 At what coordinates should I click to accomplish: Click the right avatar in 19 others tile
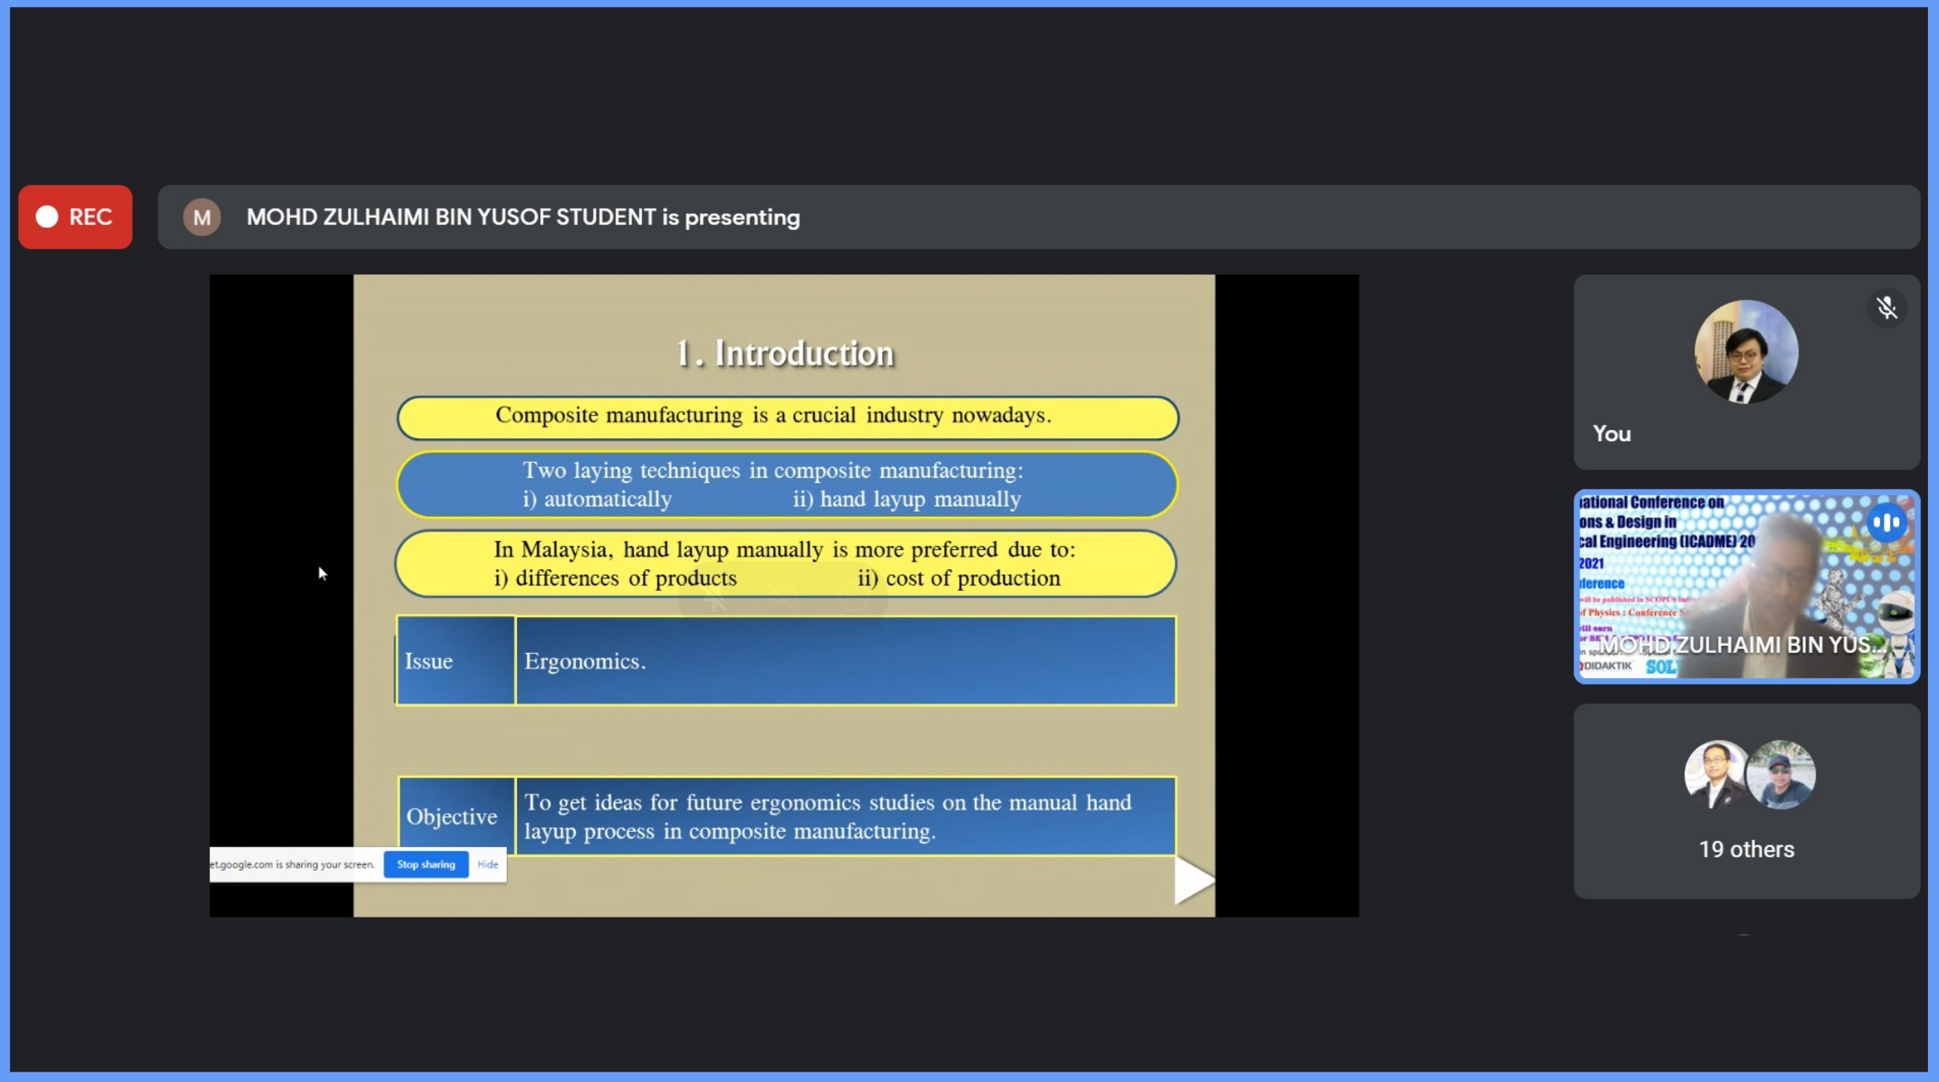click(x=1781, y=775)
